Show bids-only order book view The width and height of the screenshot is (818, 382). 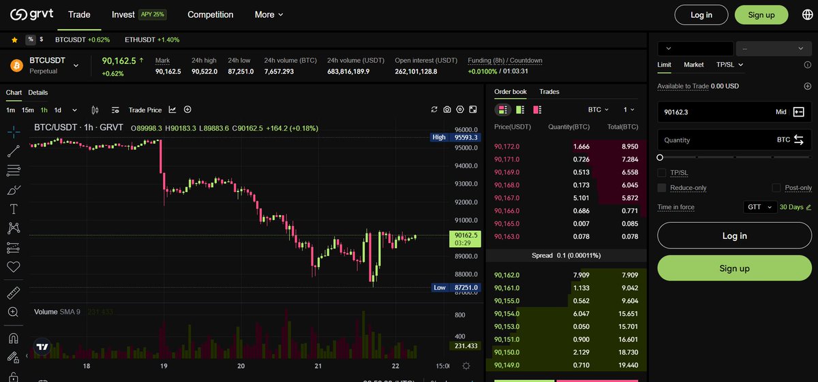click(x=520, y=110)
